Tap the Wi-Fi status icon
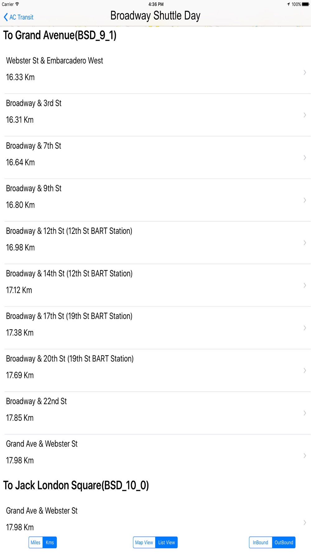The width and height of the screenshot is (311, 554). (17, 4)
